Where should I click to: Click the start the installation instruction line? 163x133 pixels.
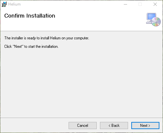tap(31, 47)
